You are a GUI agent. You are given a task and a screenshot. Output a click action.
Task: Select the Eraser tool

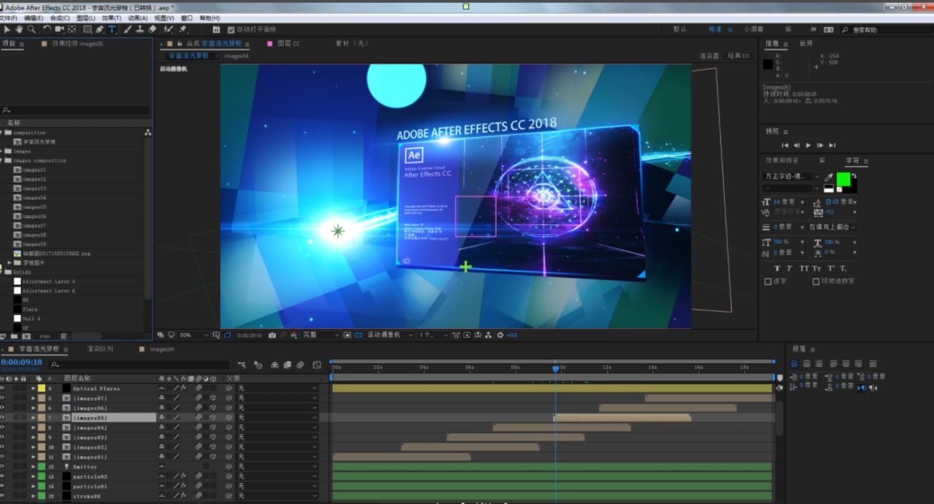pos(152,30)
